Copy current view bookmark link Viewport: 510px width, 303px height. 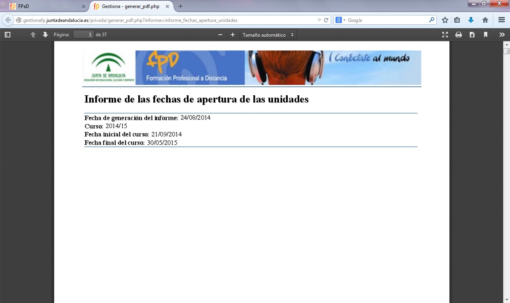click(x=486, y=35)
